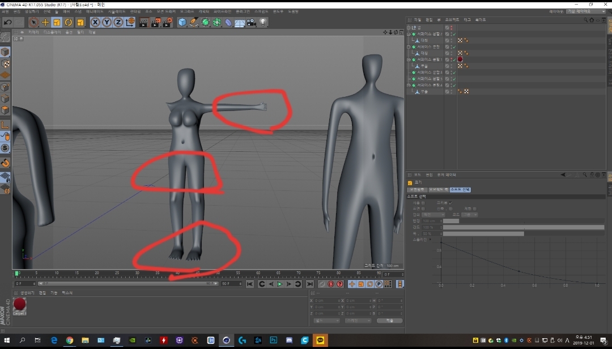The image size is (612, 349).
Task: Open the 감쇠 falloff dropdown
Action: point(433,215)
